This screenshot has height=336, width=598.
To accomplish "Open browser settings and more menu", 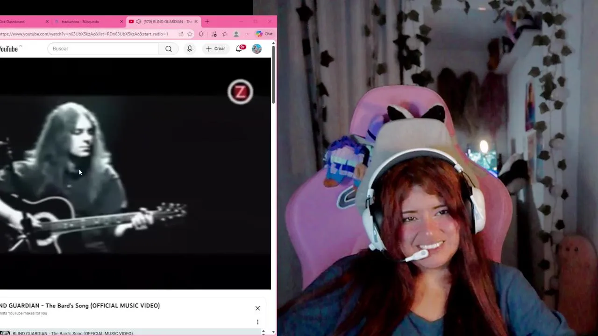I will (247, 34).
